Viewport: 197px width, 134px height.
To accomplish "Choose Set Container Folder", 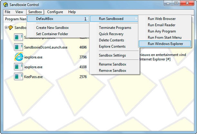I will (x=52, y=34).
